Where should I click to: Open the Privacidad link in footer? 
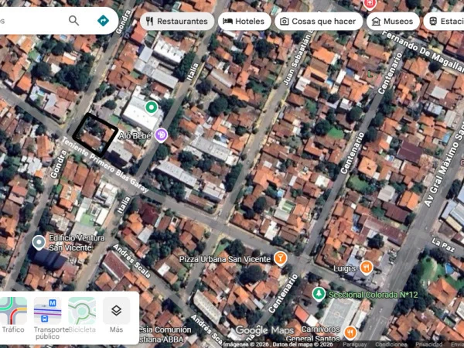pos(428,344)
